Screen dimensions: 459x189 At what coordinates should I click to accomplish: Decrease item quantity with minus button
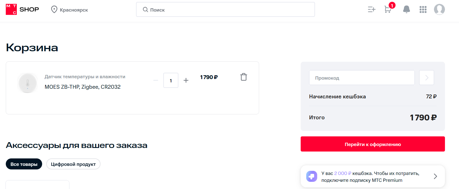pyautogui.click(x=156, y=80)
